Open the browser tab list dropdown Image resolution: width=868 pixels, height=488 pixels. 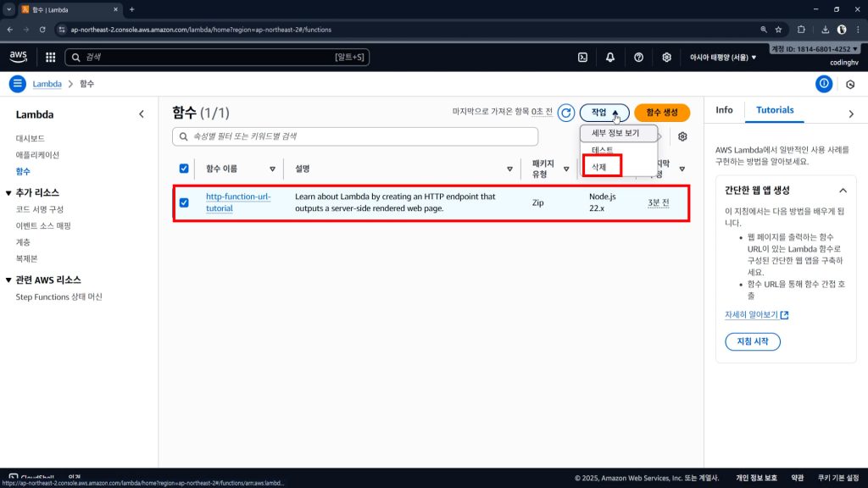click(x=8, y=9)
